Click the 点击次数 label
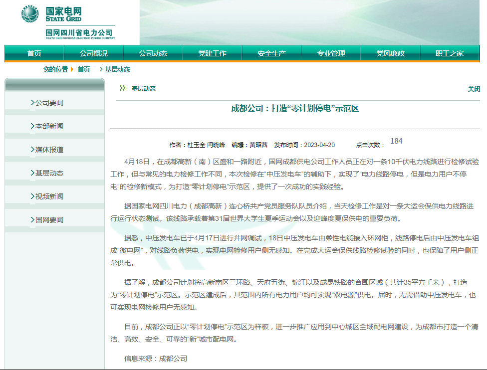This screenshot has height=370, width=487. point(370,145)
